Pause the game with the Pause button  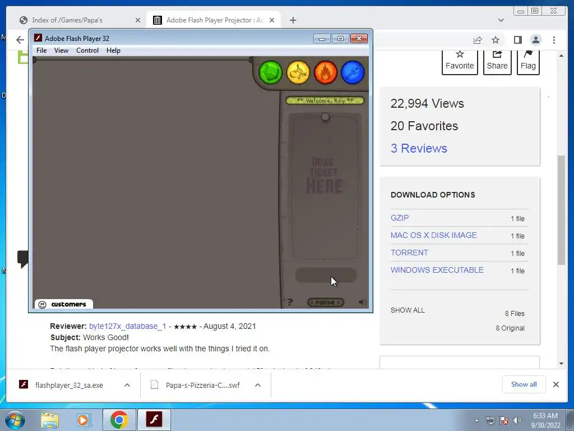tap(326, 302)
